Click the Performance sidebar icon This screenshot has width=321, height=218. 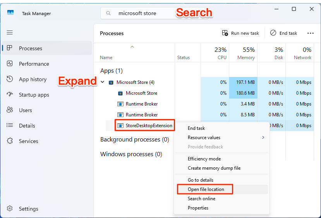(10, 63)
